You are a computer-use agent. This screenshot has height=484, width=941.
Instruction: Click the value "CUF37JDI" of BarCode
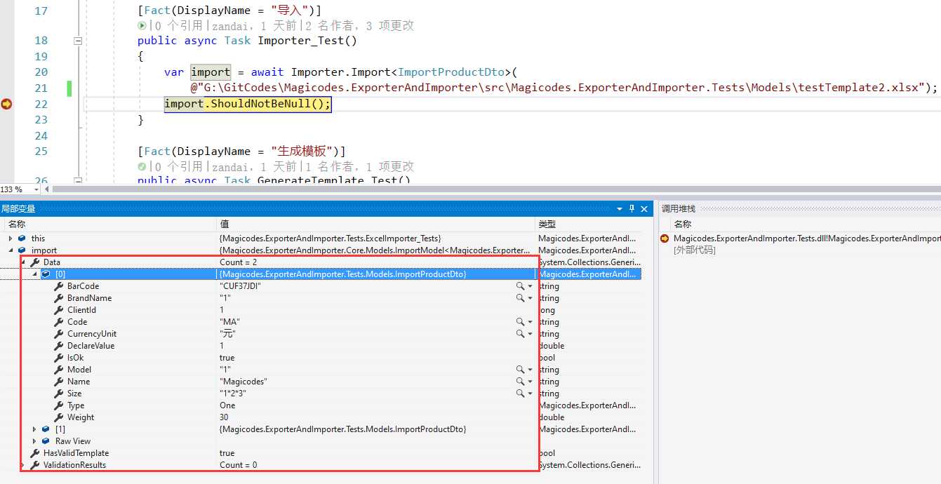[241, 286]
